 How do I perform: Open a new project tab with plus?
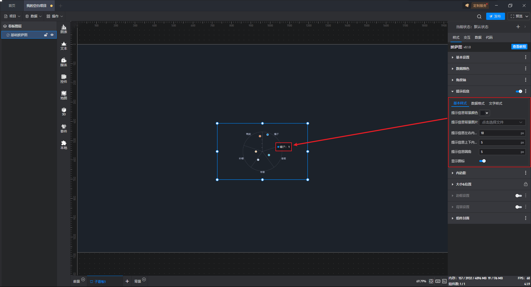click(61, 6)
